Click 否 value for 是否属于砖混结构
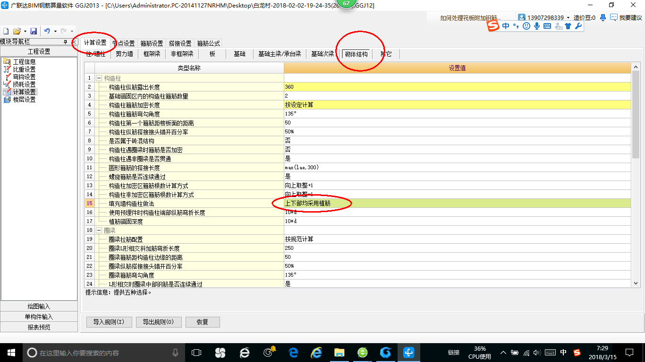 pos(457,141)
